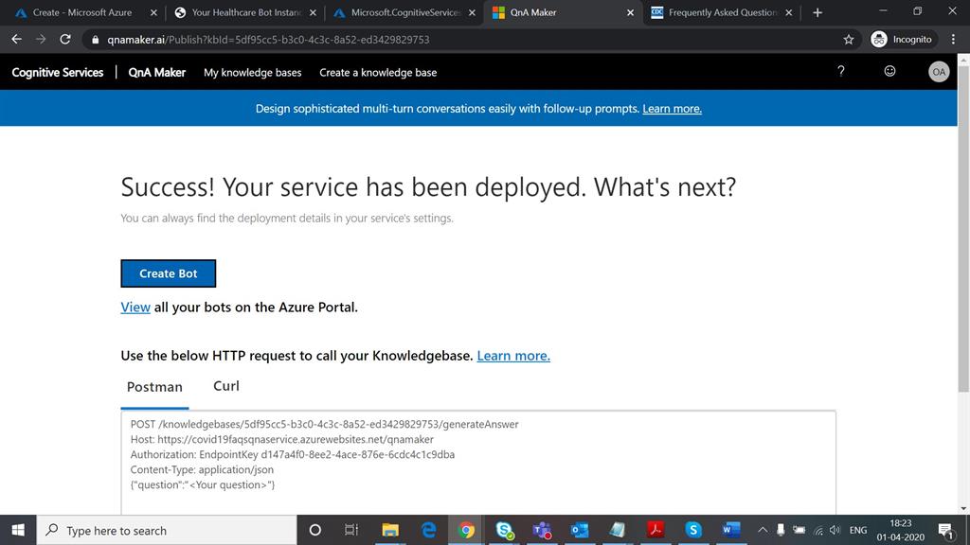Click the Create Bot button
This screenshot has width=970, height=545.
click(x=168, y=273)
